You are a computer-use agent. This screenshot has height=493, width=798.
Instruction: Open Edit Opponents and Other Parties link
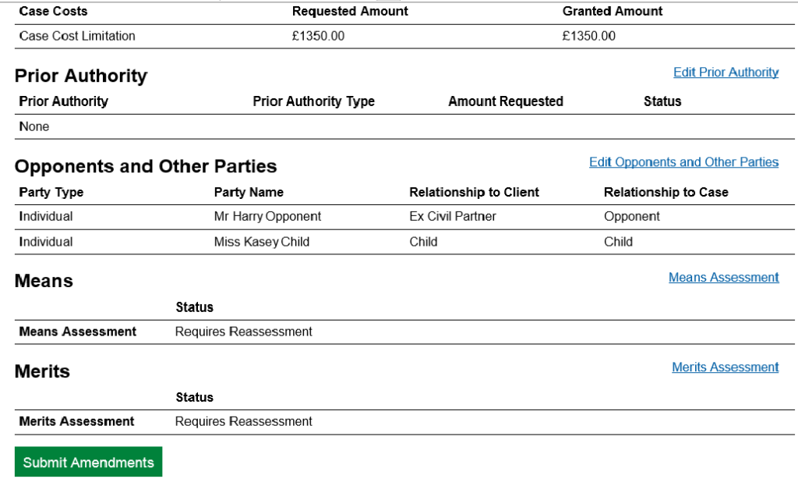pyautogui.click(x=683, y=162)
